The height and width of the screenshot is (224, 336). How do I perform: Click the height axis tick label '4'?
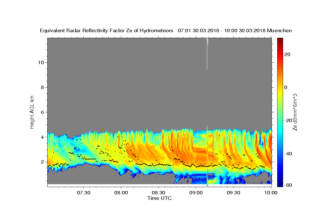[43, 137]
